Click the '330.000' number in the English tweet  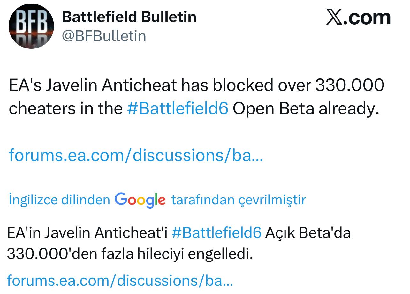pos(350,85)
